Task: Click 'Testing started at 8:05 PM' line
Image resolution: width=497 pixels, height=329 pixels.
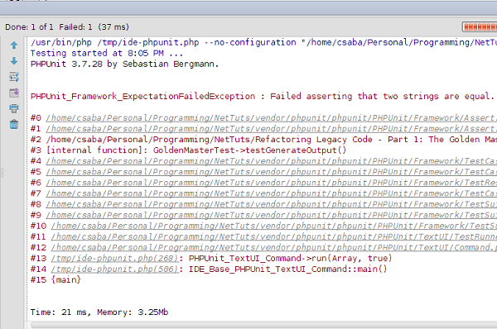Action: [107, 53]
